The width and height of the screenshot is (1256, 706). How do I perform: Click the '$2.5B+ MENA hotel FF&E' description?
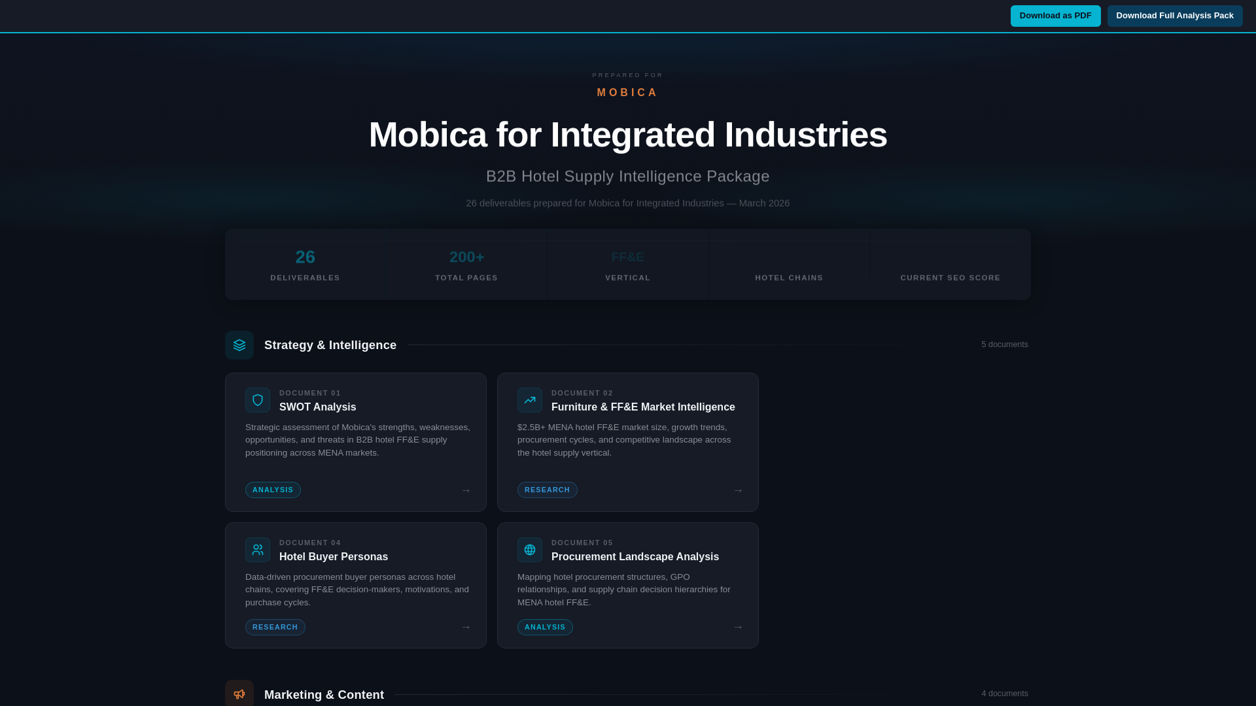click(624, 440)
